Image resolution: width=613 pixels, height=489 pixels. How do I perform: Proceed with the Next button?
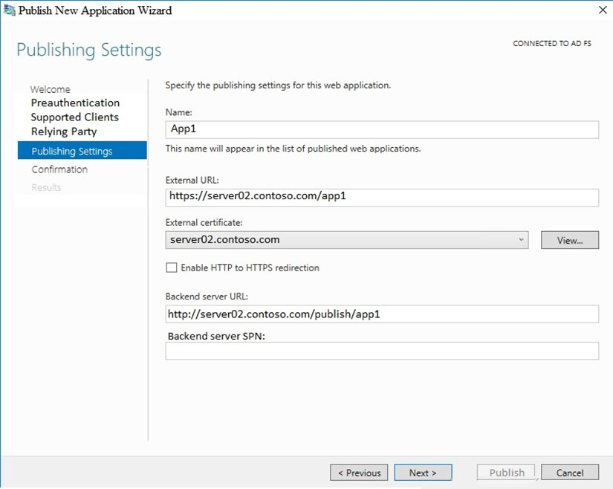(423, 473)
